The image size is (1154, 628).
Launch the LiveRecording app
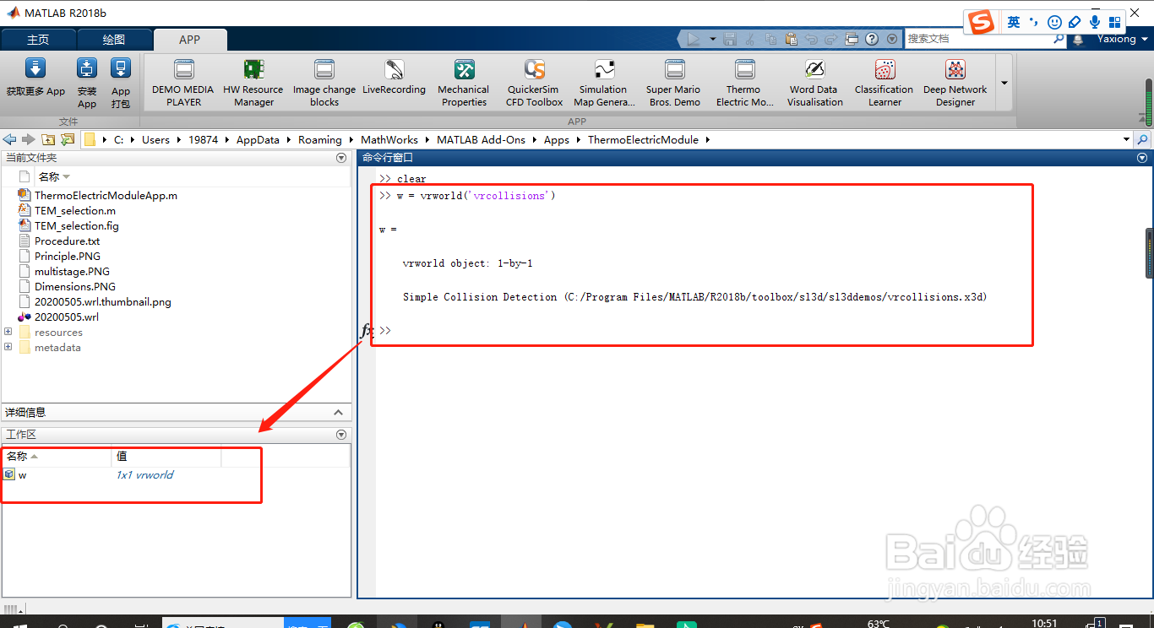tap(394, 78)
